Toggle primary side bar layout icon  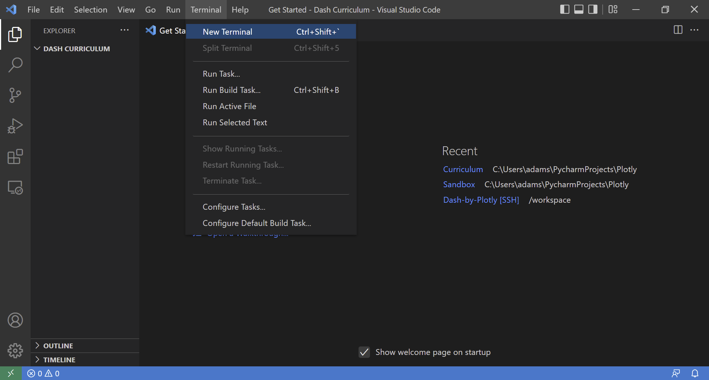coord(565,10)
